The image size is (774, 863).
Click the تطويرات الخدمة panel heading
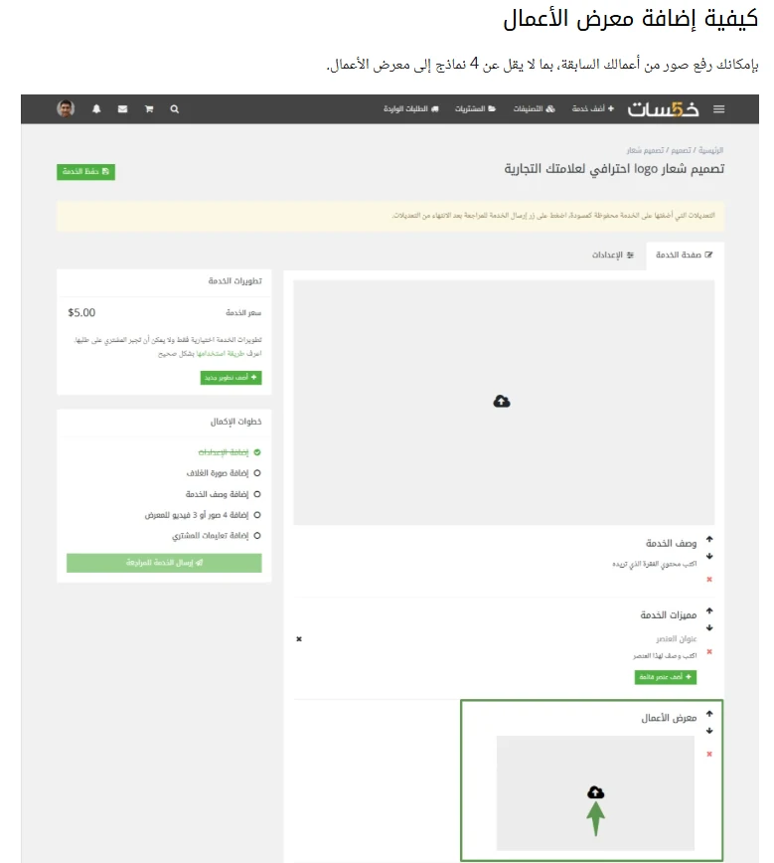(x=234, y=281)
